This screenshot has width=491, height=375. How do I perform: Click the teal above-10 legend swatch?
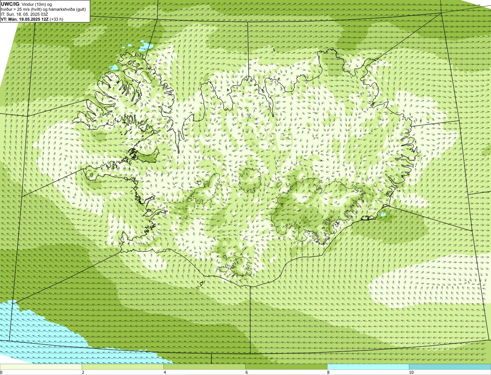pyautogui.click(x=450, y=367)
